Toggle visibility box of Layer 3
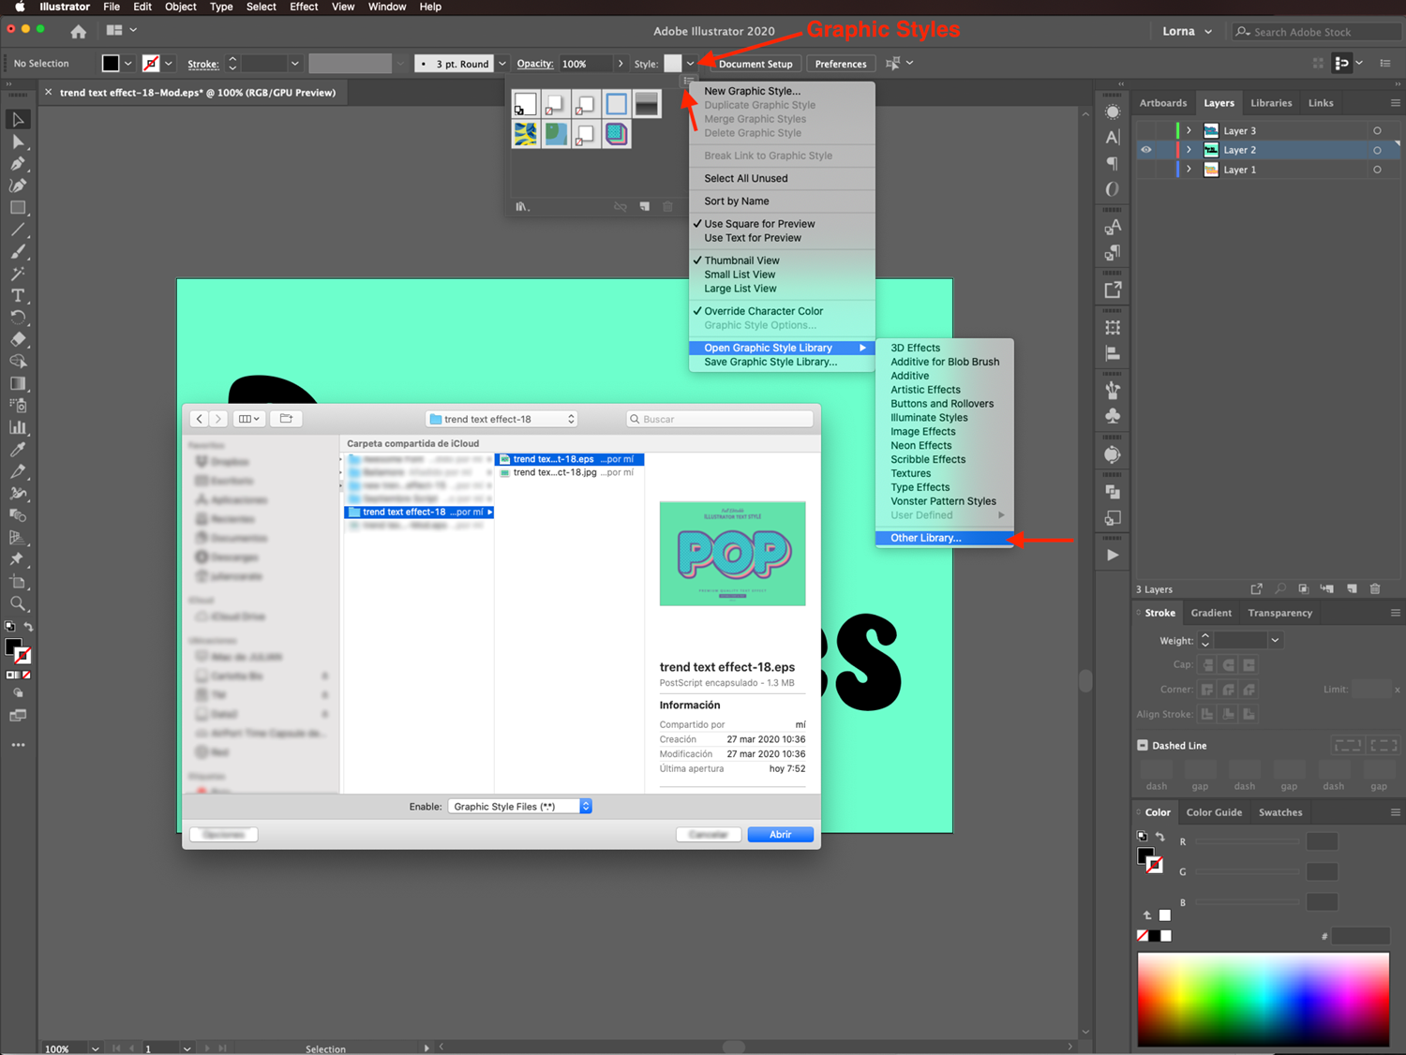The height and width of the screenshot is (1055, 1406). point(1145,130)
